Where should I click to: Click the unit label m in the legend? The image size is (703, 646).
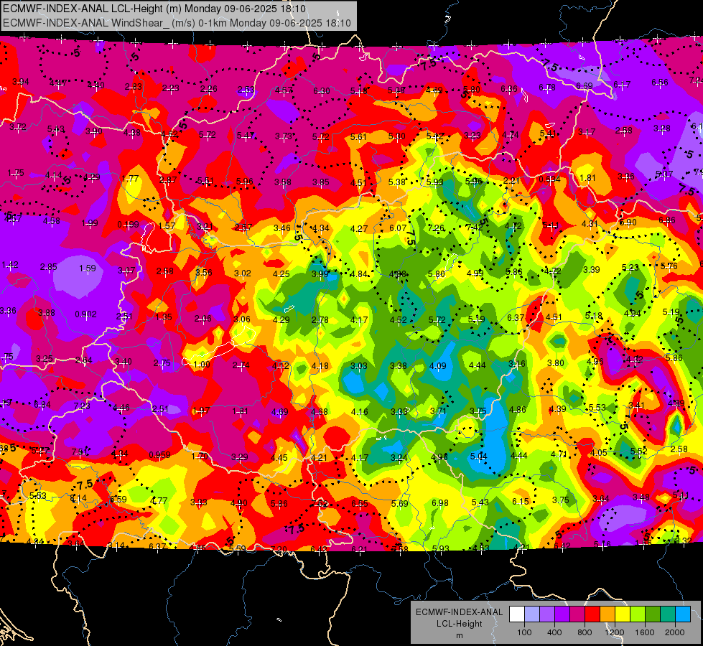click(459, 635)
